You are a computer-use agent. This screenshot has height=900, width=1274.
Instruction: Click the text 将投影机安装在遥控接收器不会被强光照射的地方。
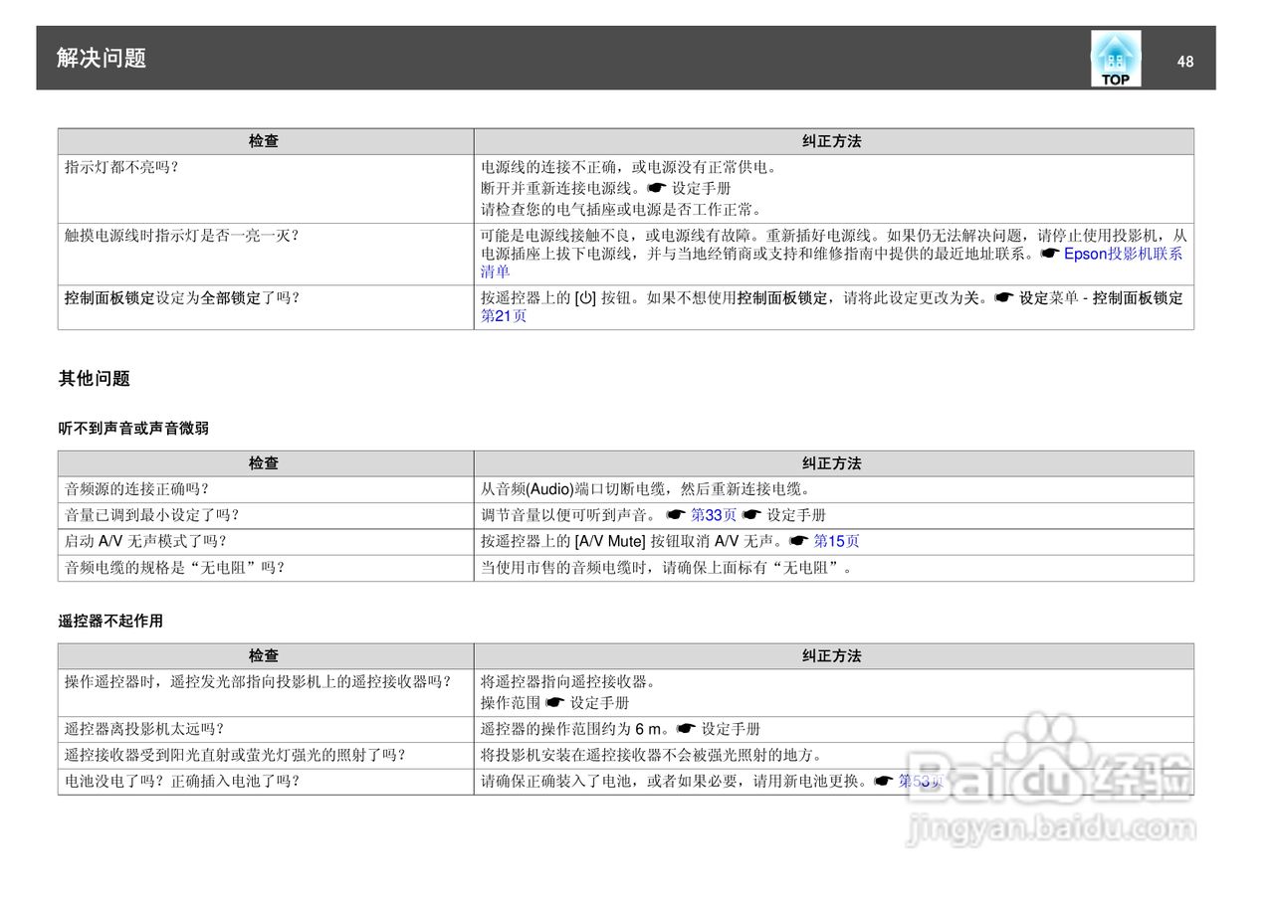click(652, 756)
